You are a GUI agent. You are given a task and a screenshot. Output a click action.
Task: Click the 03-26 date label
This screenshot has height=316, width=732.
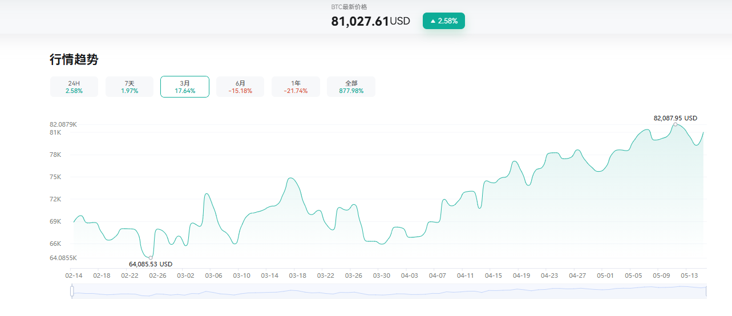pyautogui.click(x=354, y=276)
